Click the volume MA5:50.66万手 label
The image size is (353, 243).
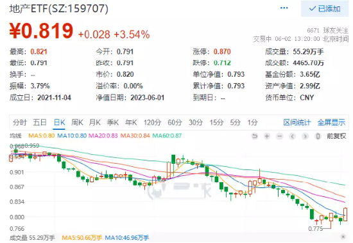(82, 238)
